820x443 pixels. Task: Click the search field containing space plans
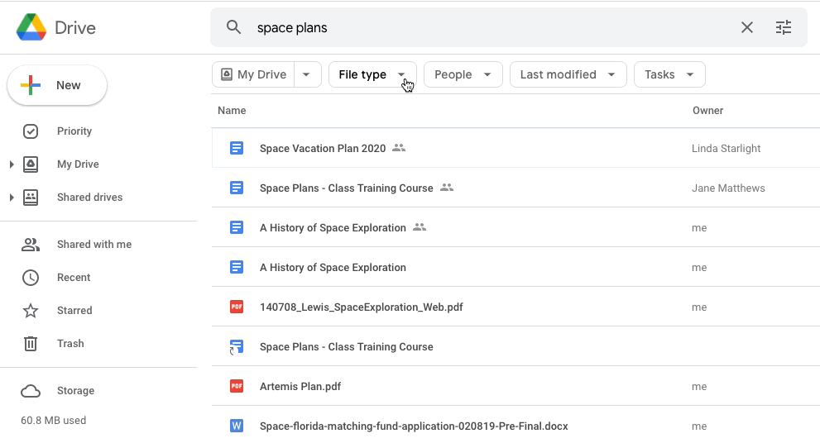point(488,27)
